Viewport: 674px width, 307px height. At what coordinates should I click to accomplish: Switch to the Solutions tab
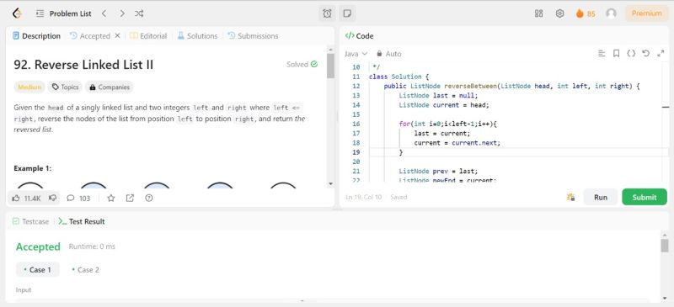point(197,36)
